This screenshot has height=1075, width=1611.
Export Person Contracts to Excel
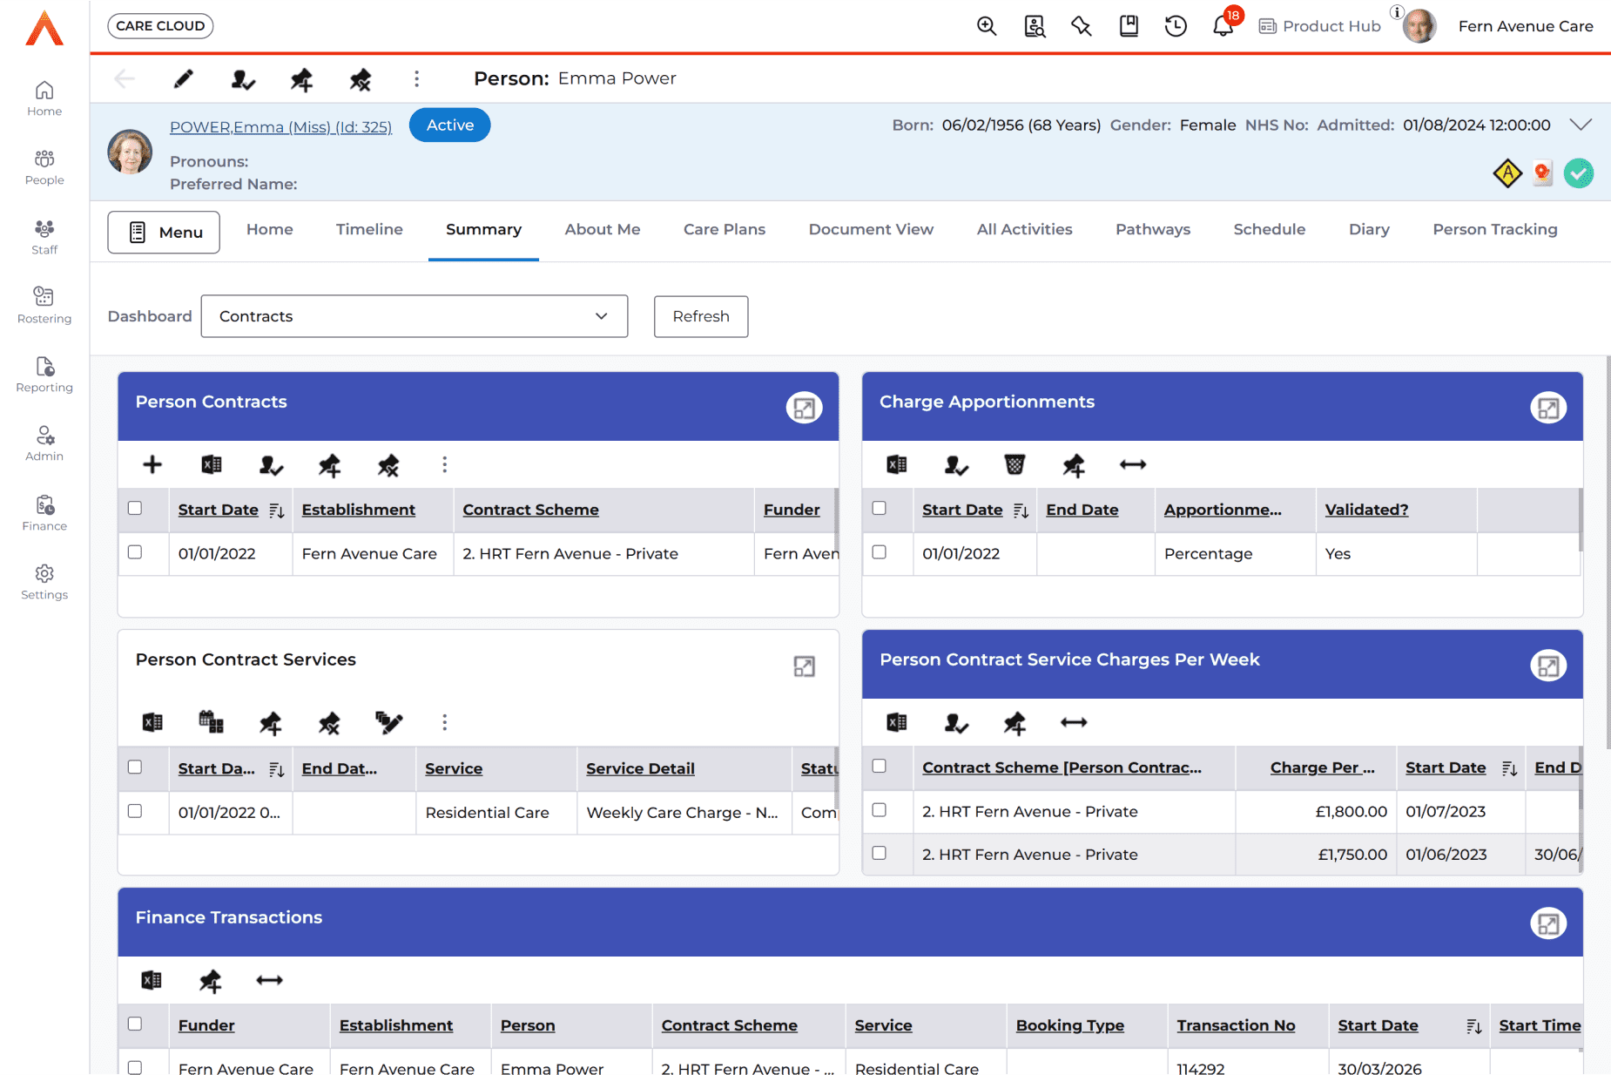212,464
